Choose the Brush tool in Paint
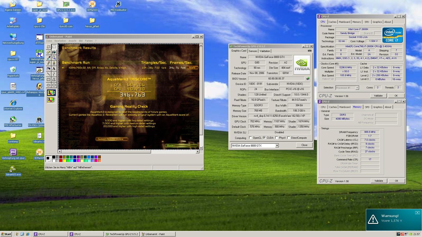 [54, 63]
